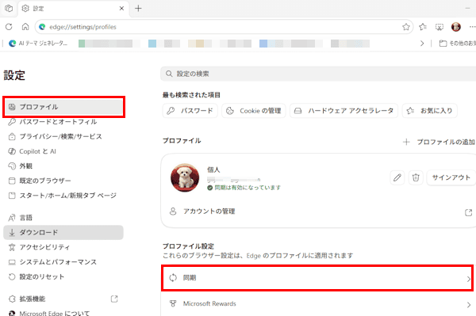This screenshot has height=316, width=476.
Task: Click the パスワード quick search chip
Action: tap(190, 111)
